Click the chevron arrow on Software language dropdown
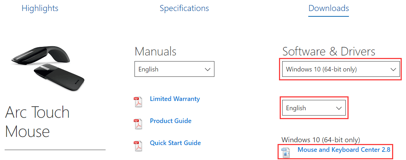The width and height of the screenshot is (406, 160). pos(339,108)
